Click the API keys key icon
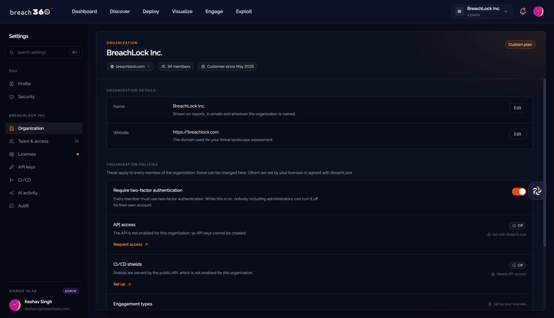 (x=12, y=167)
